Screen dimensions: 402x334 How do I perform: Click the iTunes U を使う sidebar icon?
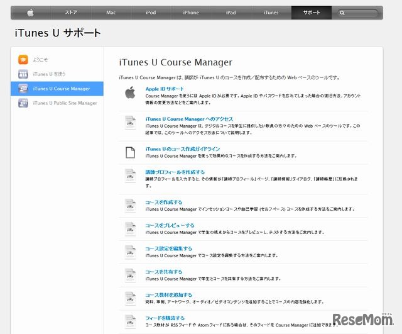[23, 74]
